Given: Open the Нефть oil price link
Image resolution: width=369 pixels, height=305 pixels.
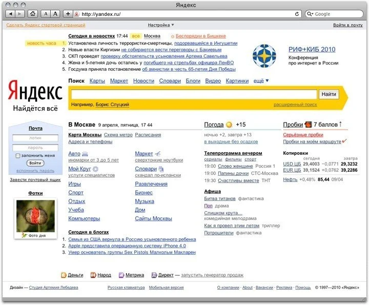Looking at the screenshot, I should 290,179.
